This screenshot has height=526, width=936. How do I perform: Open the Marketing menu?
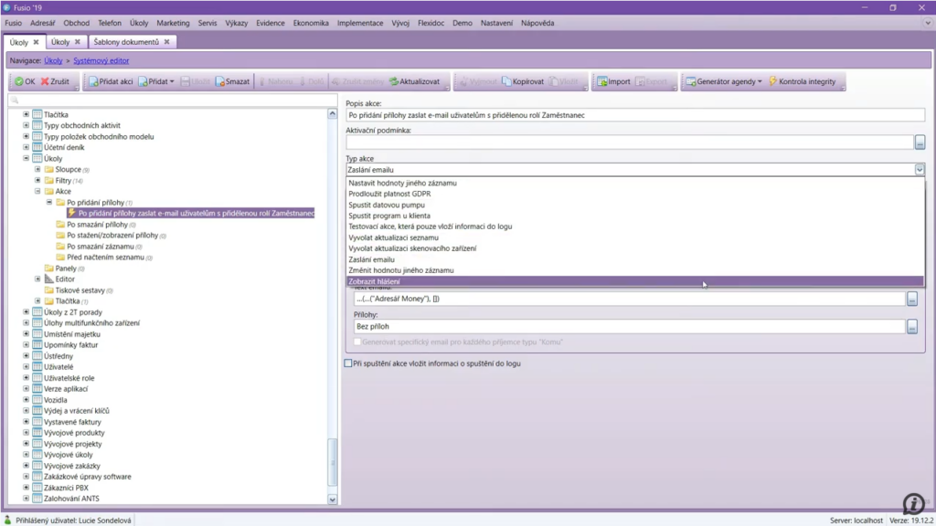pyautogui.click(x=173, y=23)
